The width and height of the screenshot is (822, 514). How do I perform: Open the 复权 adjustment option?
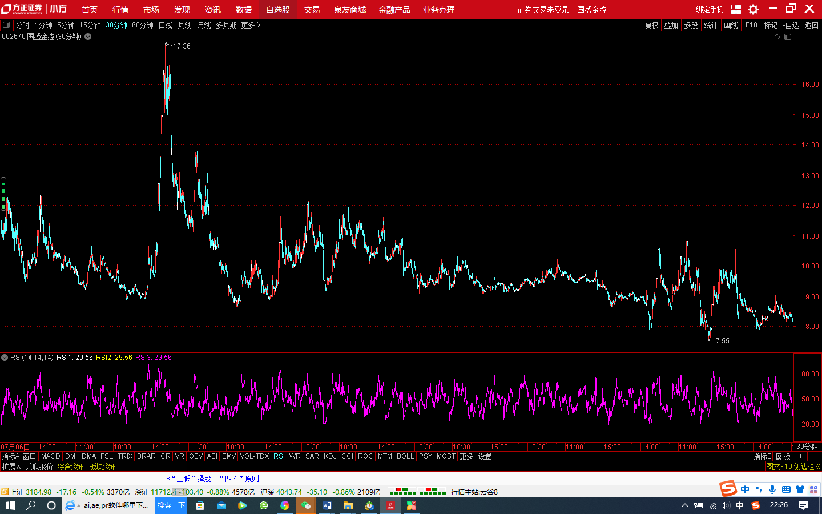pos(652,25)
